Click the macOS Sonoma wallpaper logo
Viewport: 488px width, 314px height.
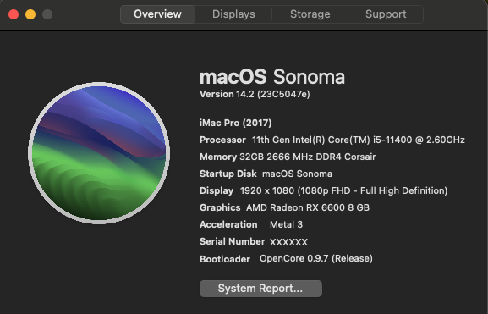click(x=99, y=153)
